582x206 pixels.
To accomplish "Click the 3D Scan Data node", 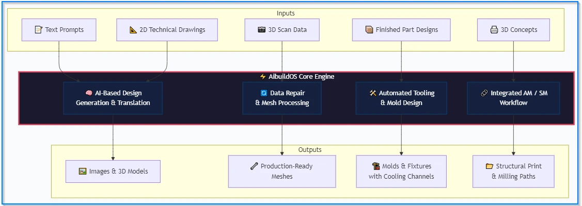I will (x=282, y=29).
